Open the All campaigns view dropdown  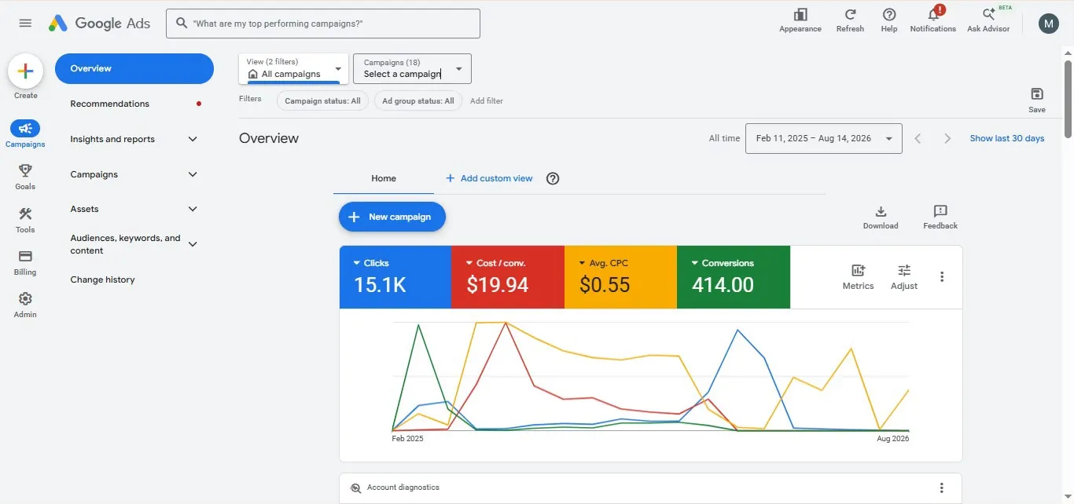click(293, 68)
